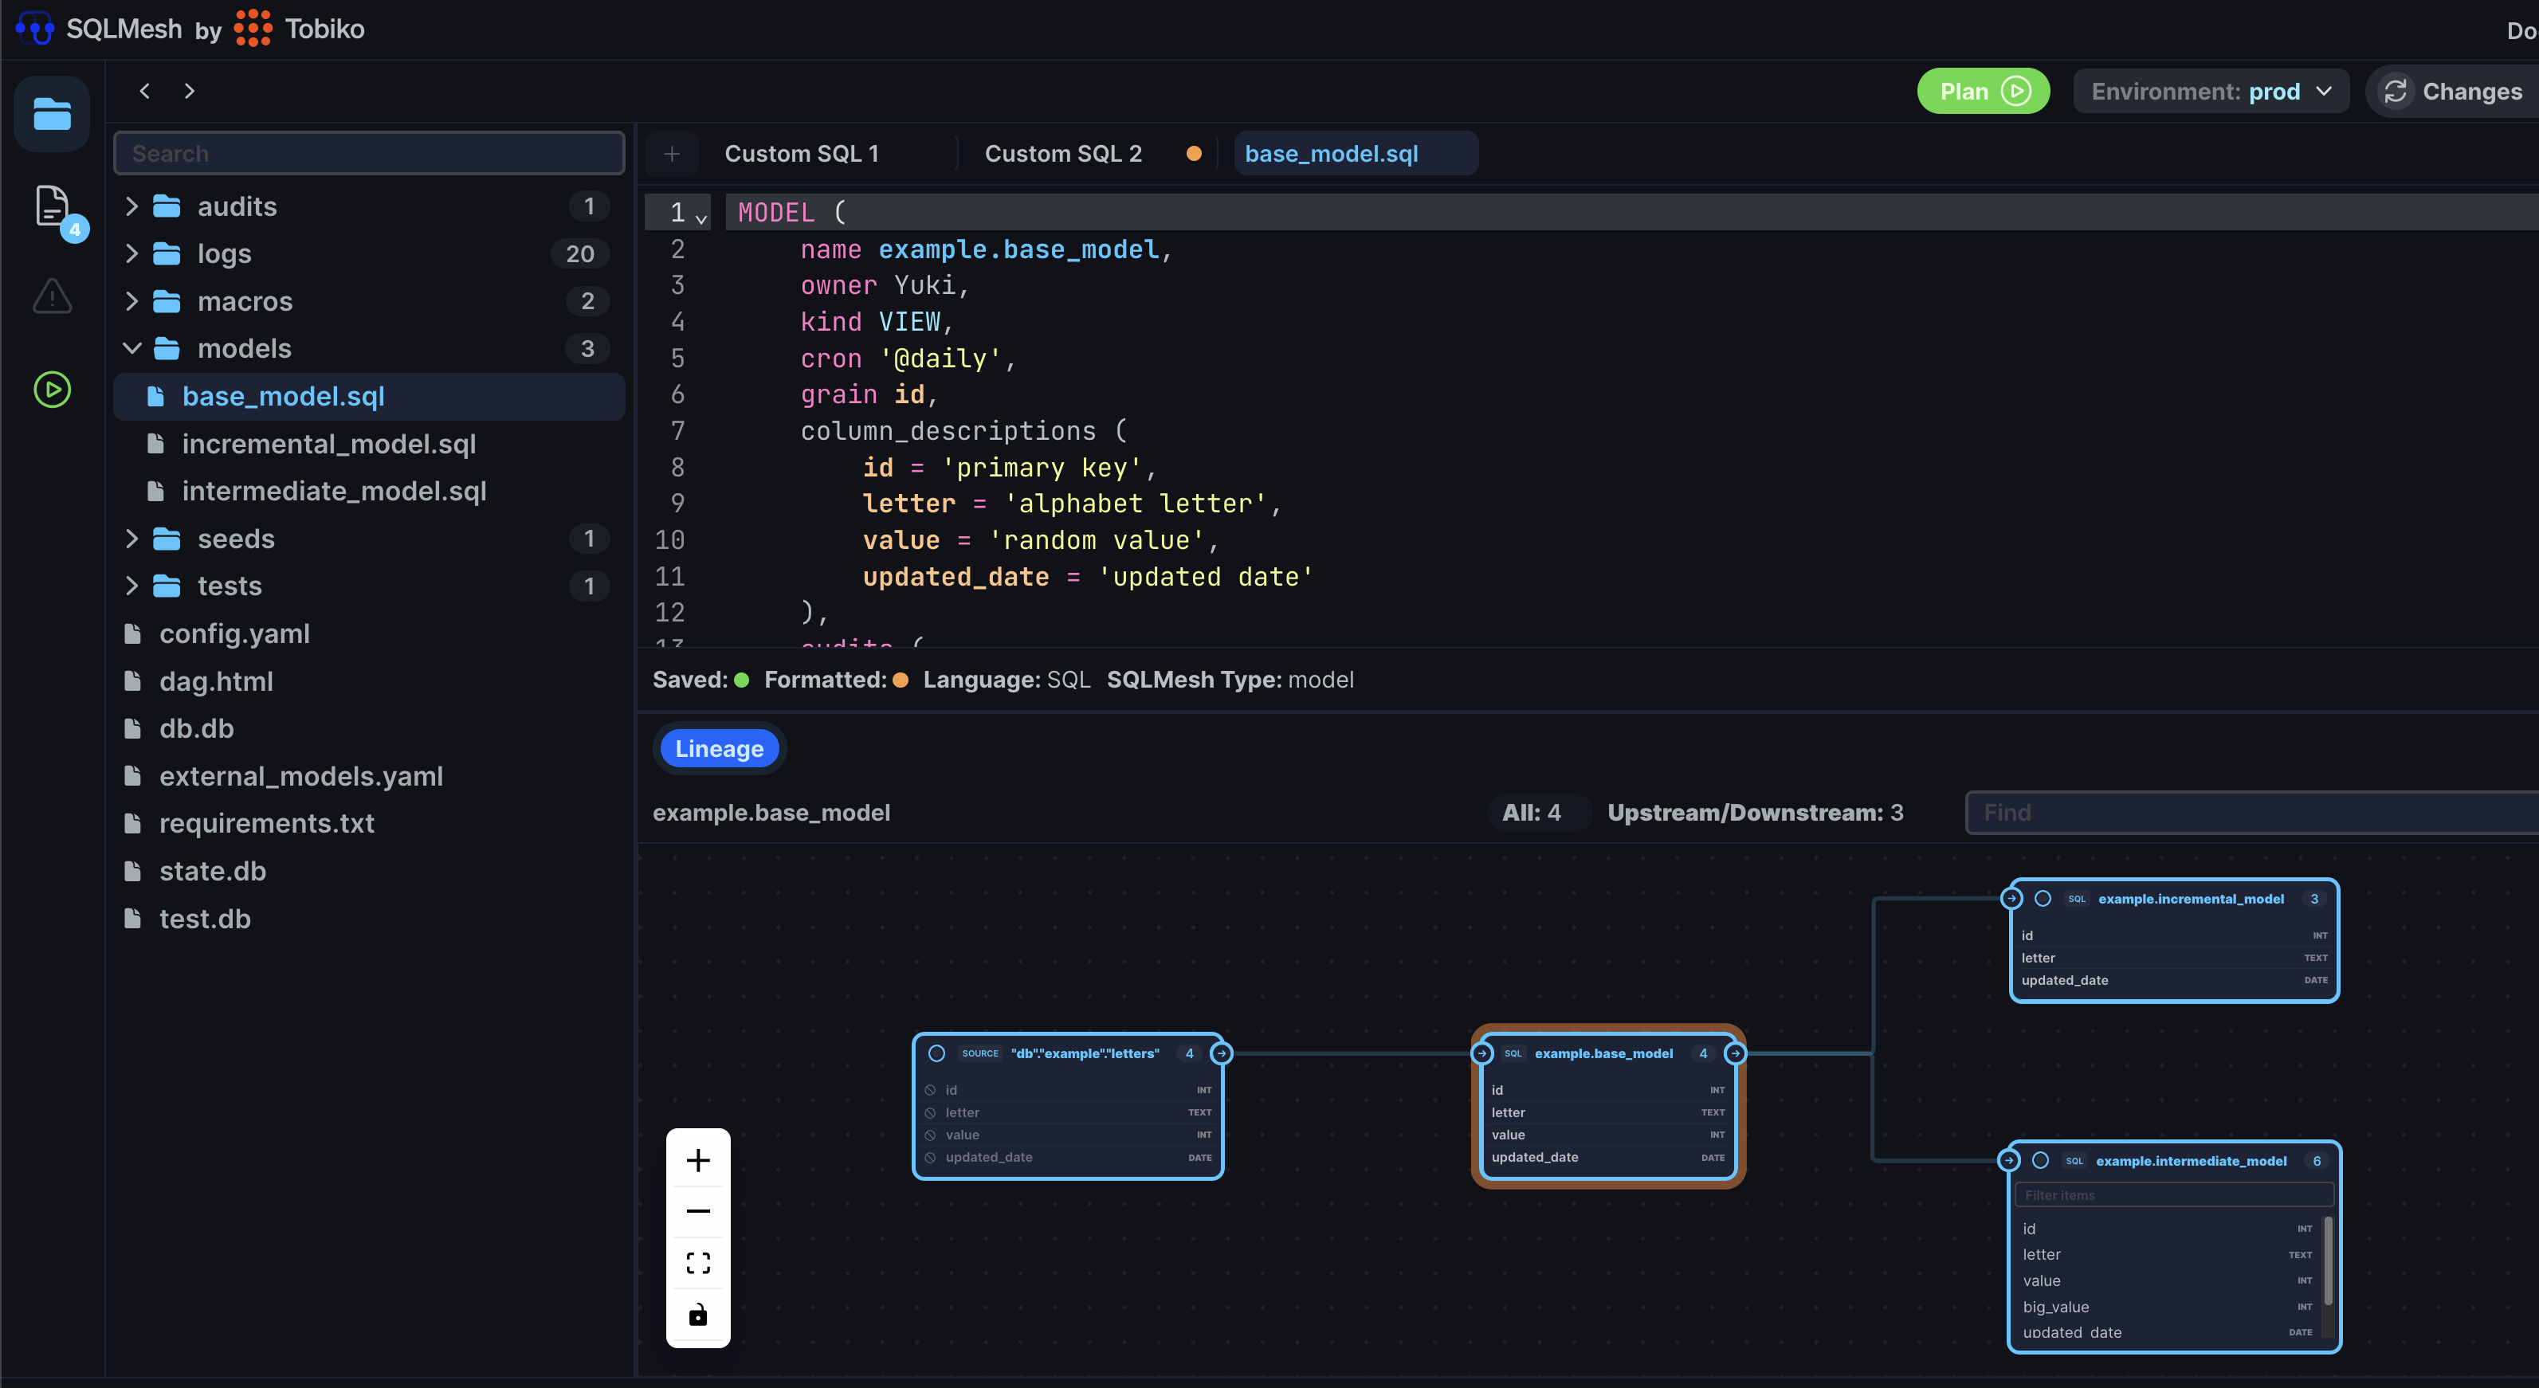Click the back navigation arrow above file tree
The image size is (2539, 1388).
[x=145, y=90]
